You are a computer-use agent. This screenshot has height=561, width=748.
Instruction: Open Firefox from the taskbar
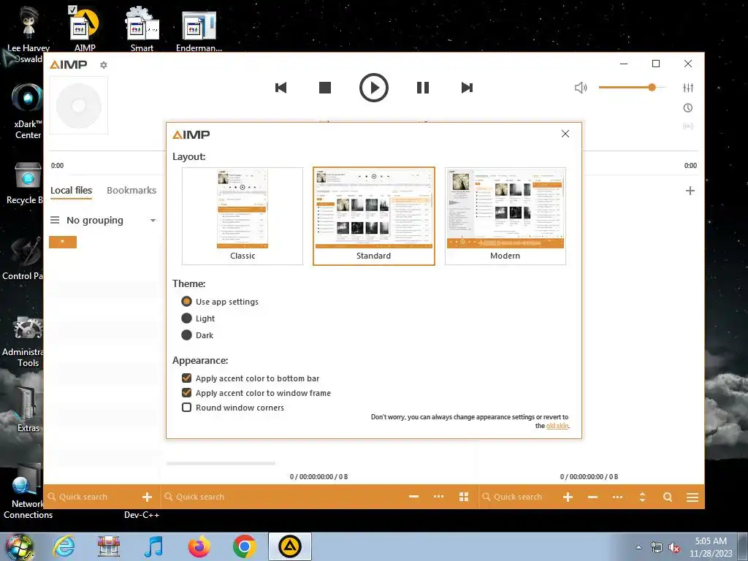pyautogui.click(x=199, y=546)
